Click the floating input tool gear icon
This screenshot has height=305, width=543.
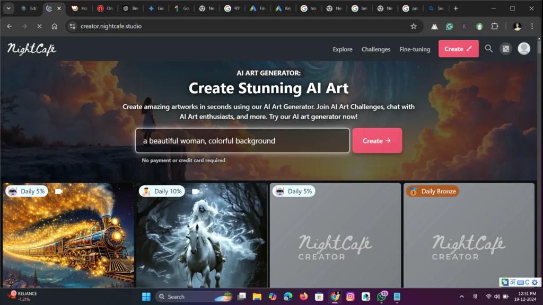coord(535,283)
